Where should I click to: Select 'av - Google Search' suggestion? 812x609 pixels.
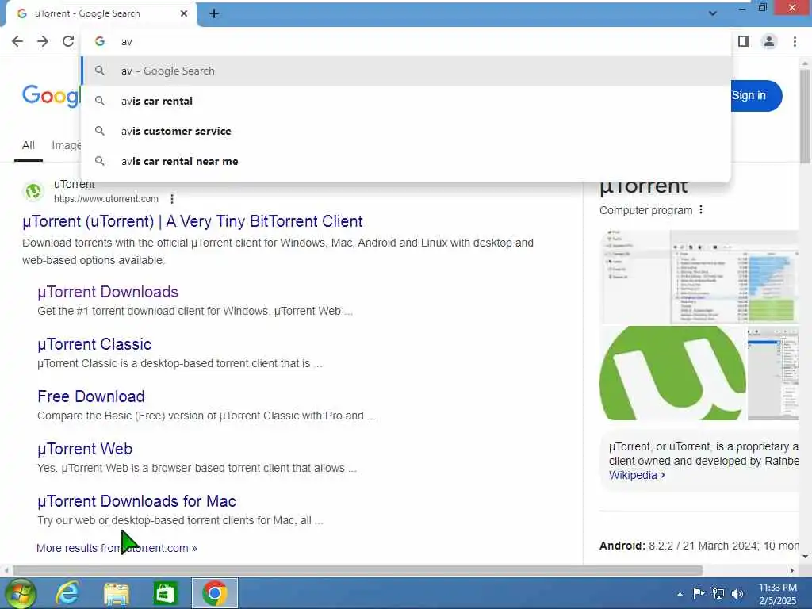407,71
